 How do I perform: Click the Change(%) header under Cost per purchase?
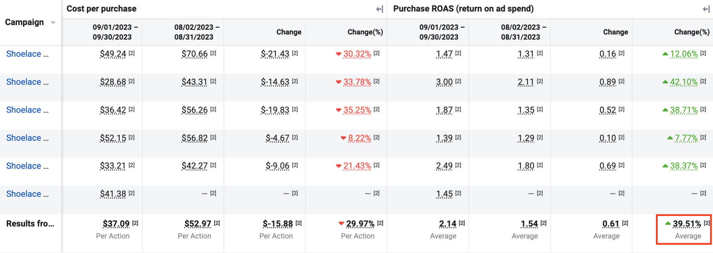tap(365, 32)
